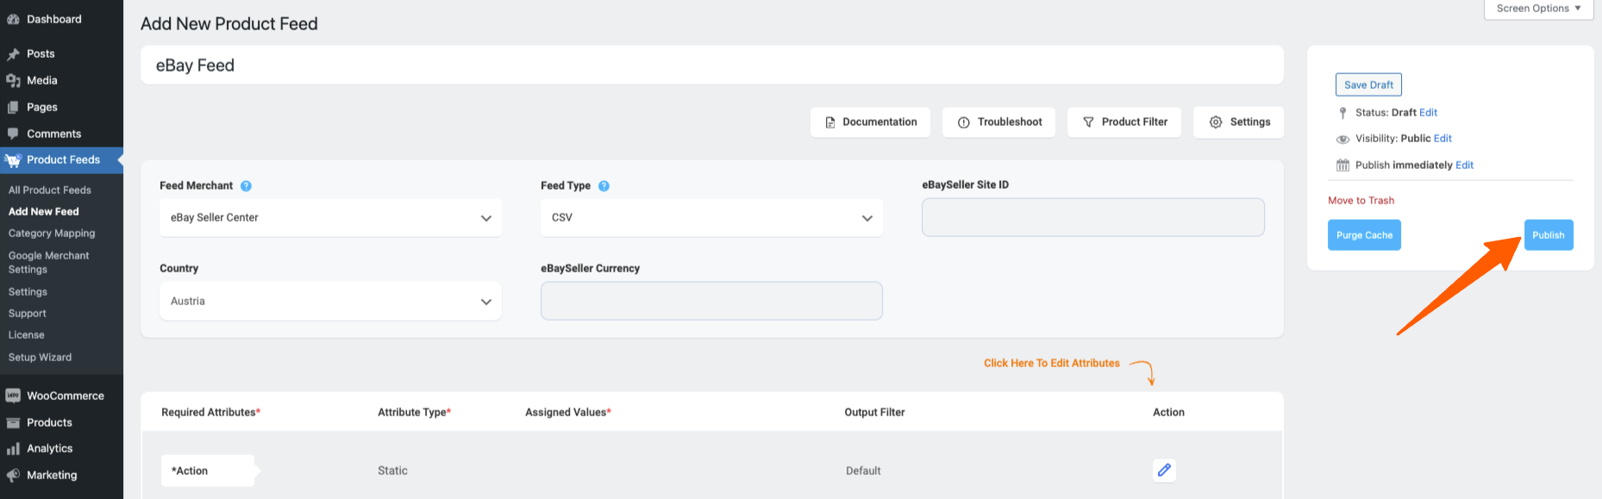Click the eBaySeller Currency field
The height and width of the screenshot is (499, 1602).
pos(711,301)
